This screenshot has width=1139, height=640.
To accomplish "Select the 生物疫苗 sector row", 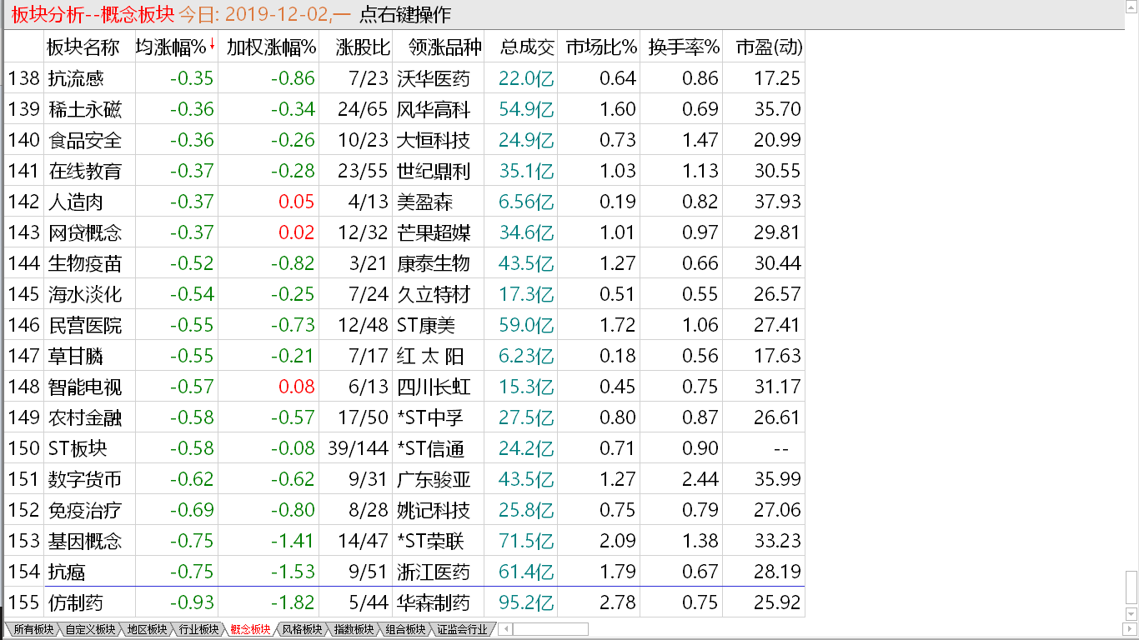I will 404,263.
